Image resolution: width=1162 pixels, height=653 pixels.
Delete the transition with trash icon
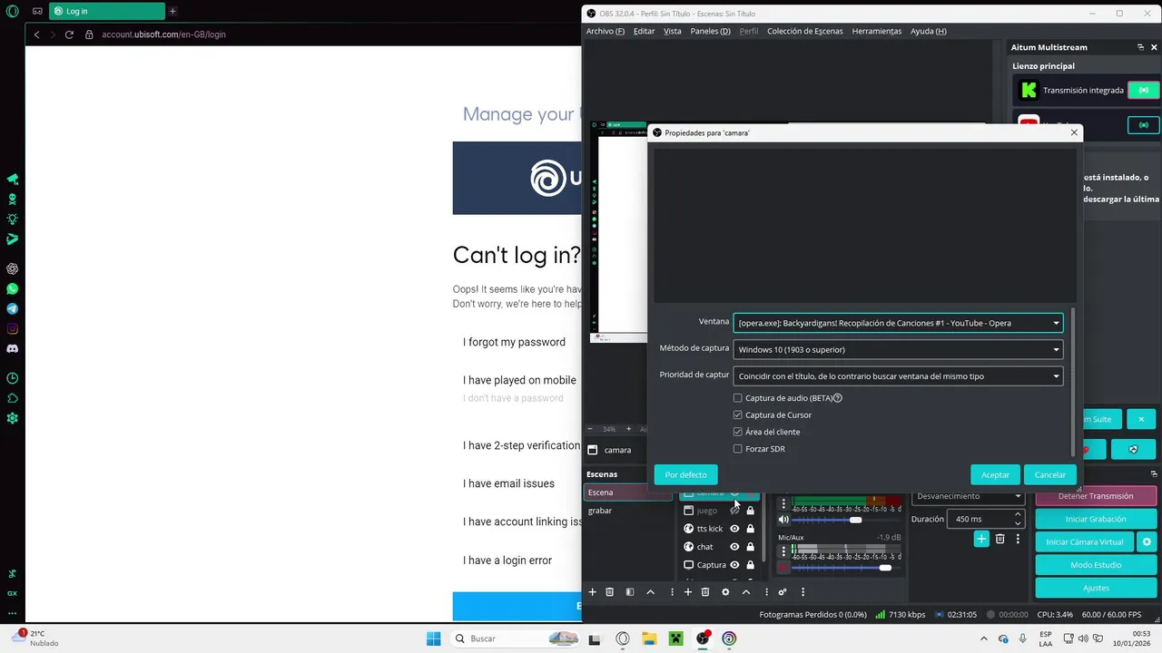click(x=1000, y=539)
